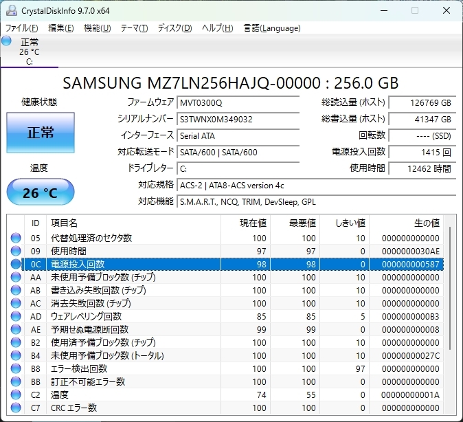Select the CRC エラー数 row name

click(74, 408)
